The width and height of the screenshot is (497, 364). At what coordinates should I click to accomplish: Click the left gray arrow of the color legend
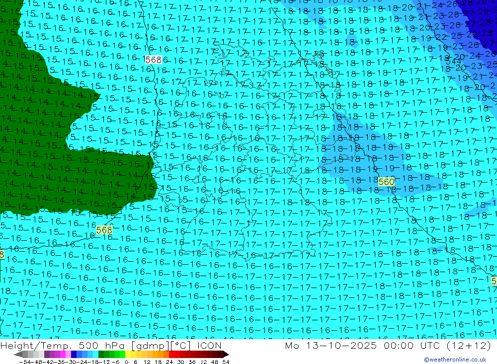coord(18,355)
